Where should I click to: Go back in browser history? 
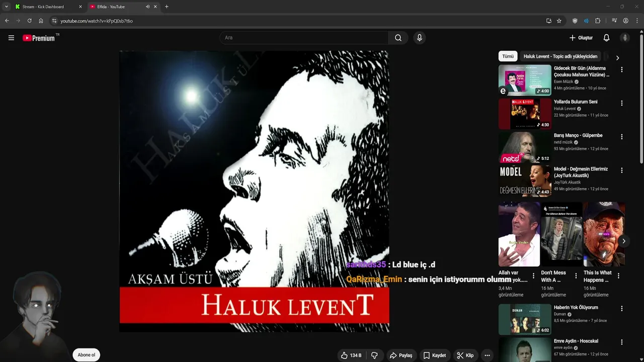pyautogui.click(x=7, y=21)
